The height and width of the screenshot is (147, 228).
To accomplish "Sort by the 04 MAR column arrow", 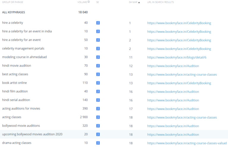I will (x=139, y=2).
